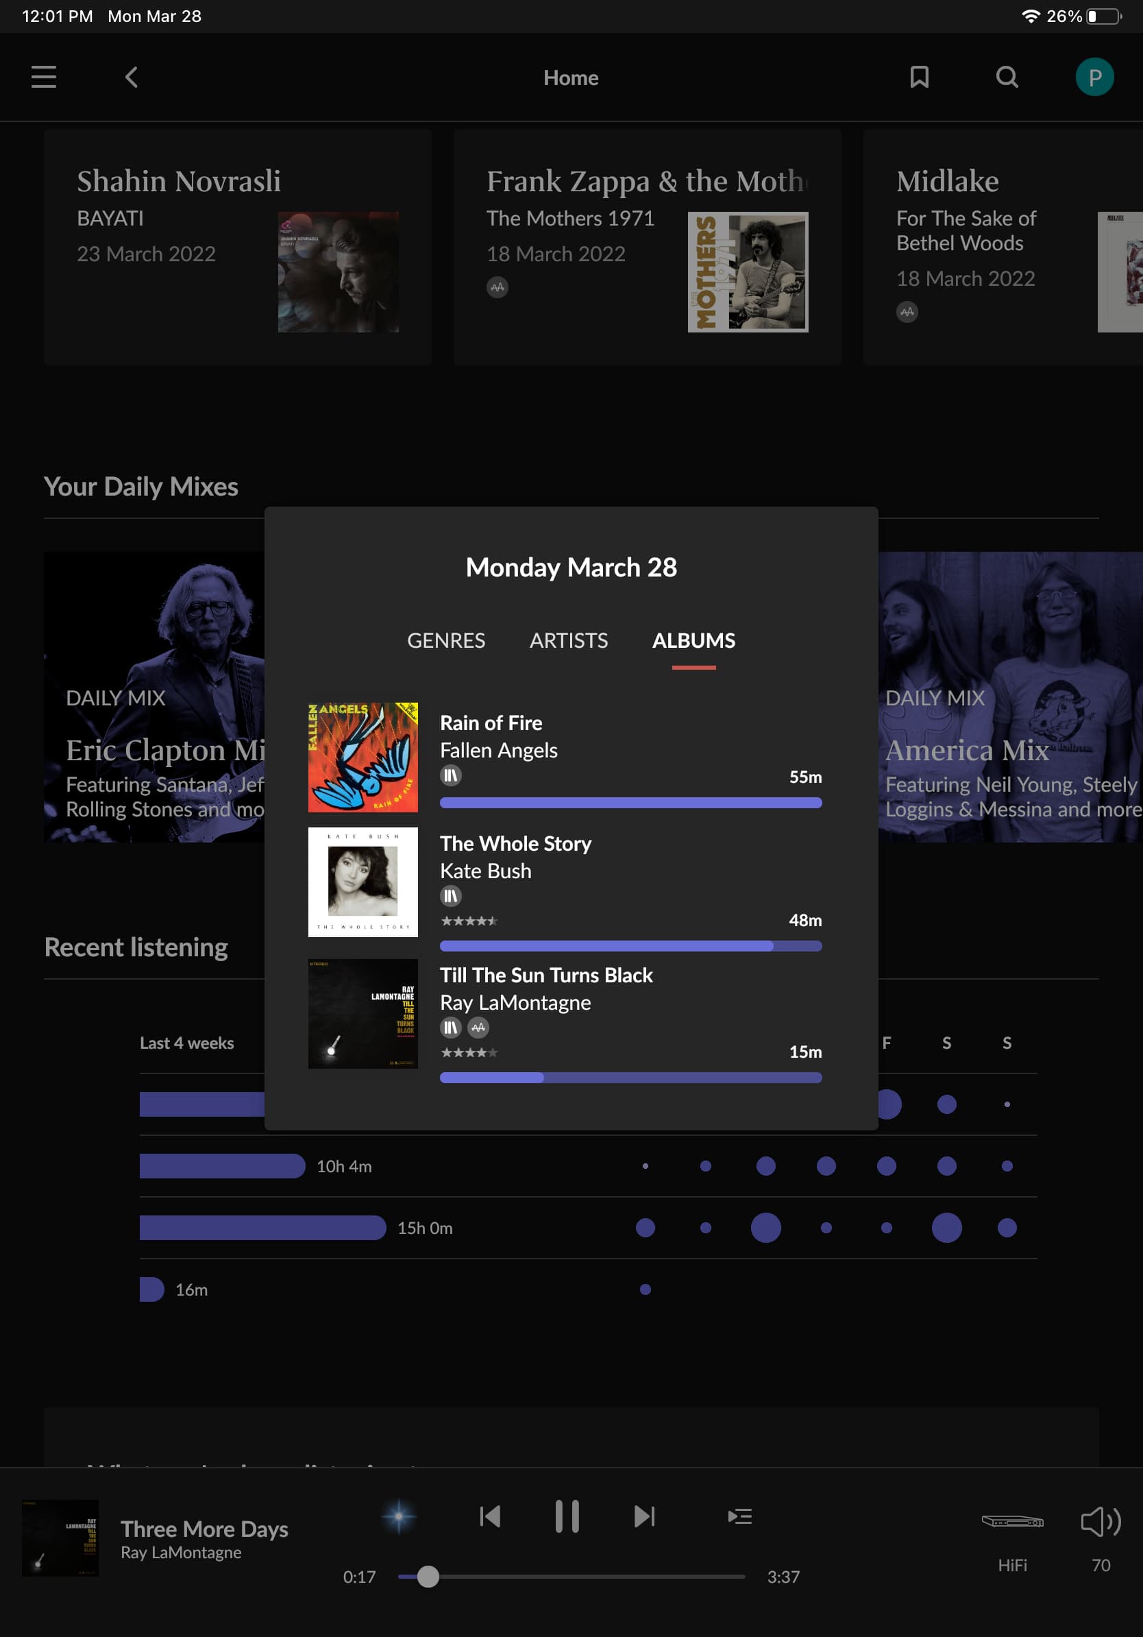Open Three More Days now playing title
1143x1637 pixels.
204,1529
